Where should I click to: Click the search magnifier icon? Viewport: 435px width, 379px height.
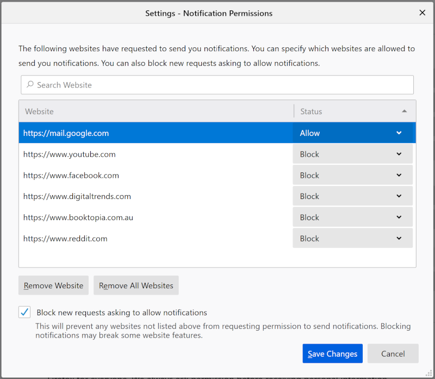[30, 85]
